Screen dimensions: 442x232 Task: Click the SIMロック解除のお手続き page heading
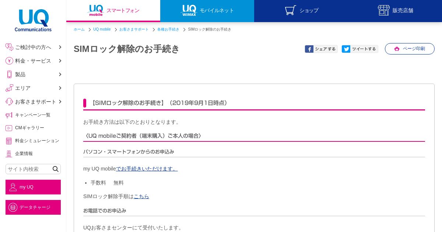[127, 49]
